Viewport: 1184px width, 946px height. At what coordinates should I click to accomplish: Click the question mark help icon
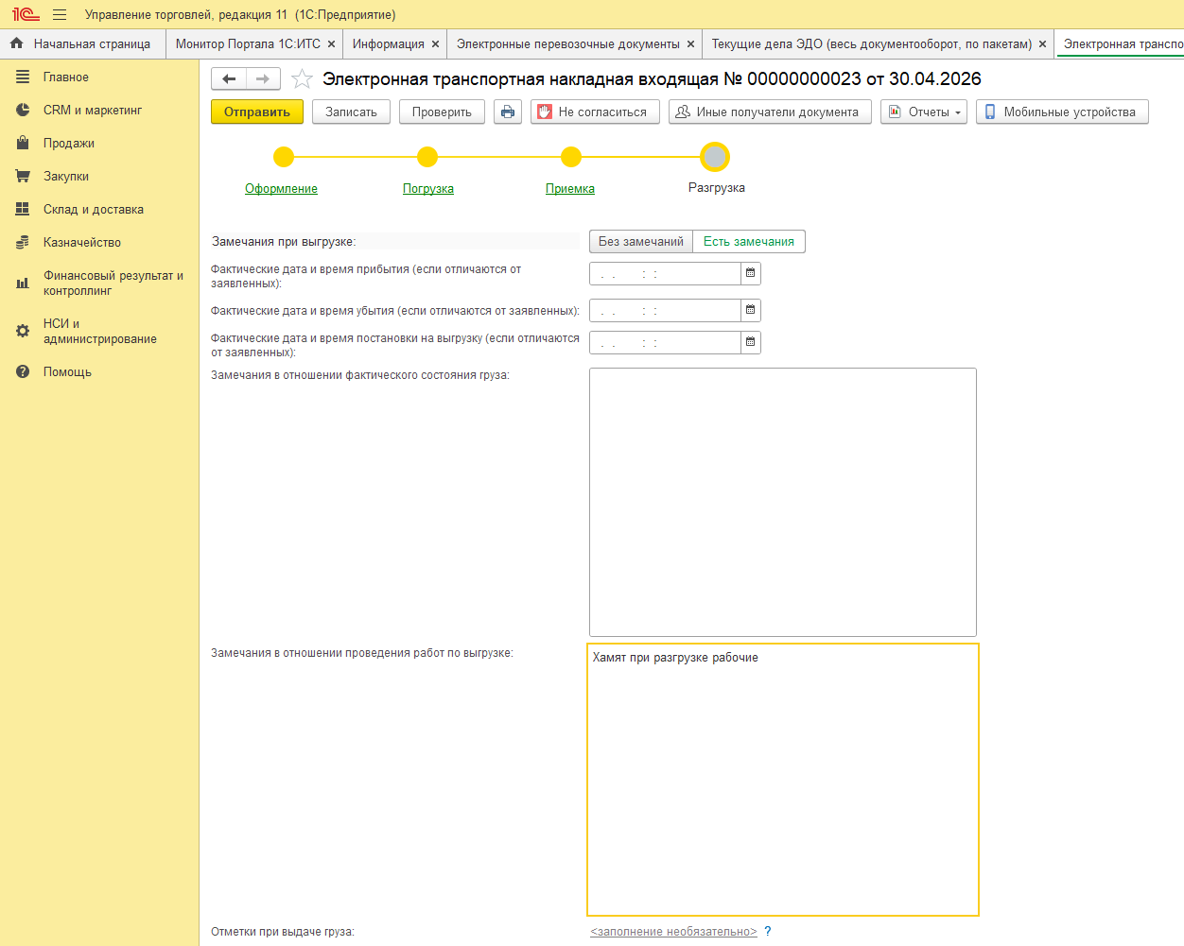768,932
